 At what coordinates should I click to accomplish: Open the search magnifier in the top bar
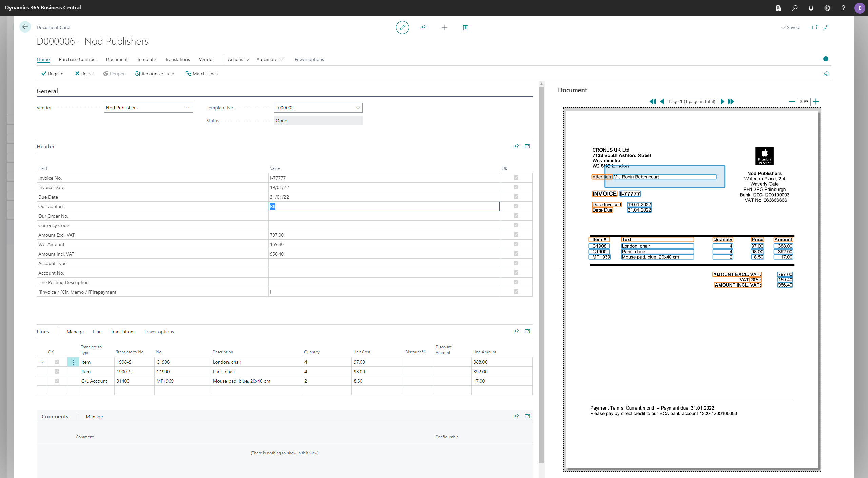[x=794, y=8]
